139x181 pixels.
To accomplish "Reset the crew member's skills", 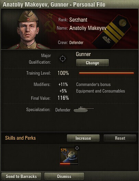I will click(x=120, y=138).
